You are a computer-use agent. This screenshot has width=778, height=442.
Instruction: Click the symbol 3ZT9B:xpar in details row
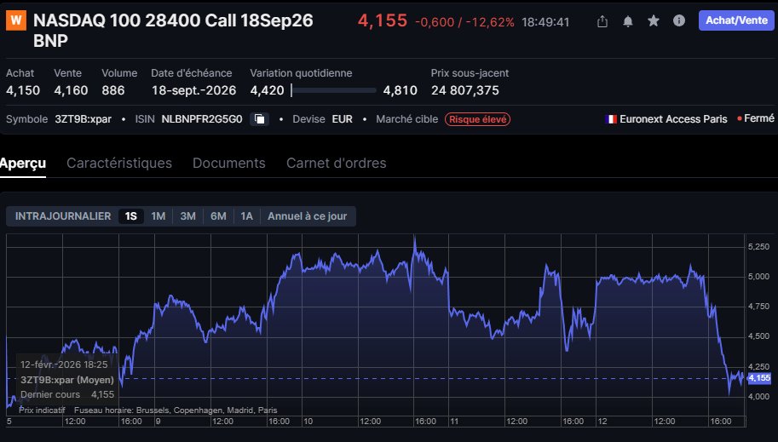[83, 119]
